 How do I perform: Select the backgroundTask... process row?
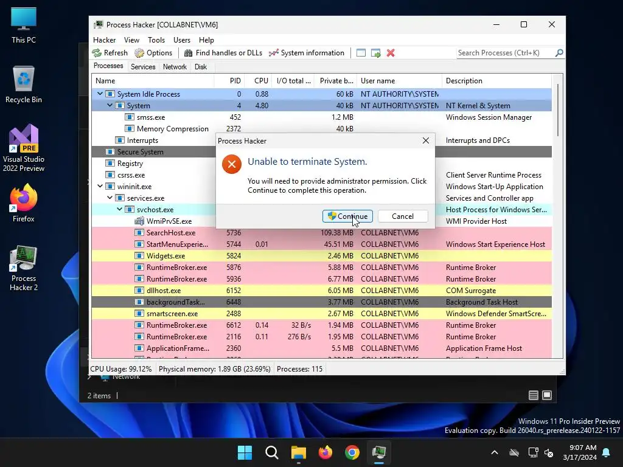pos(322,302)
